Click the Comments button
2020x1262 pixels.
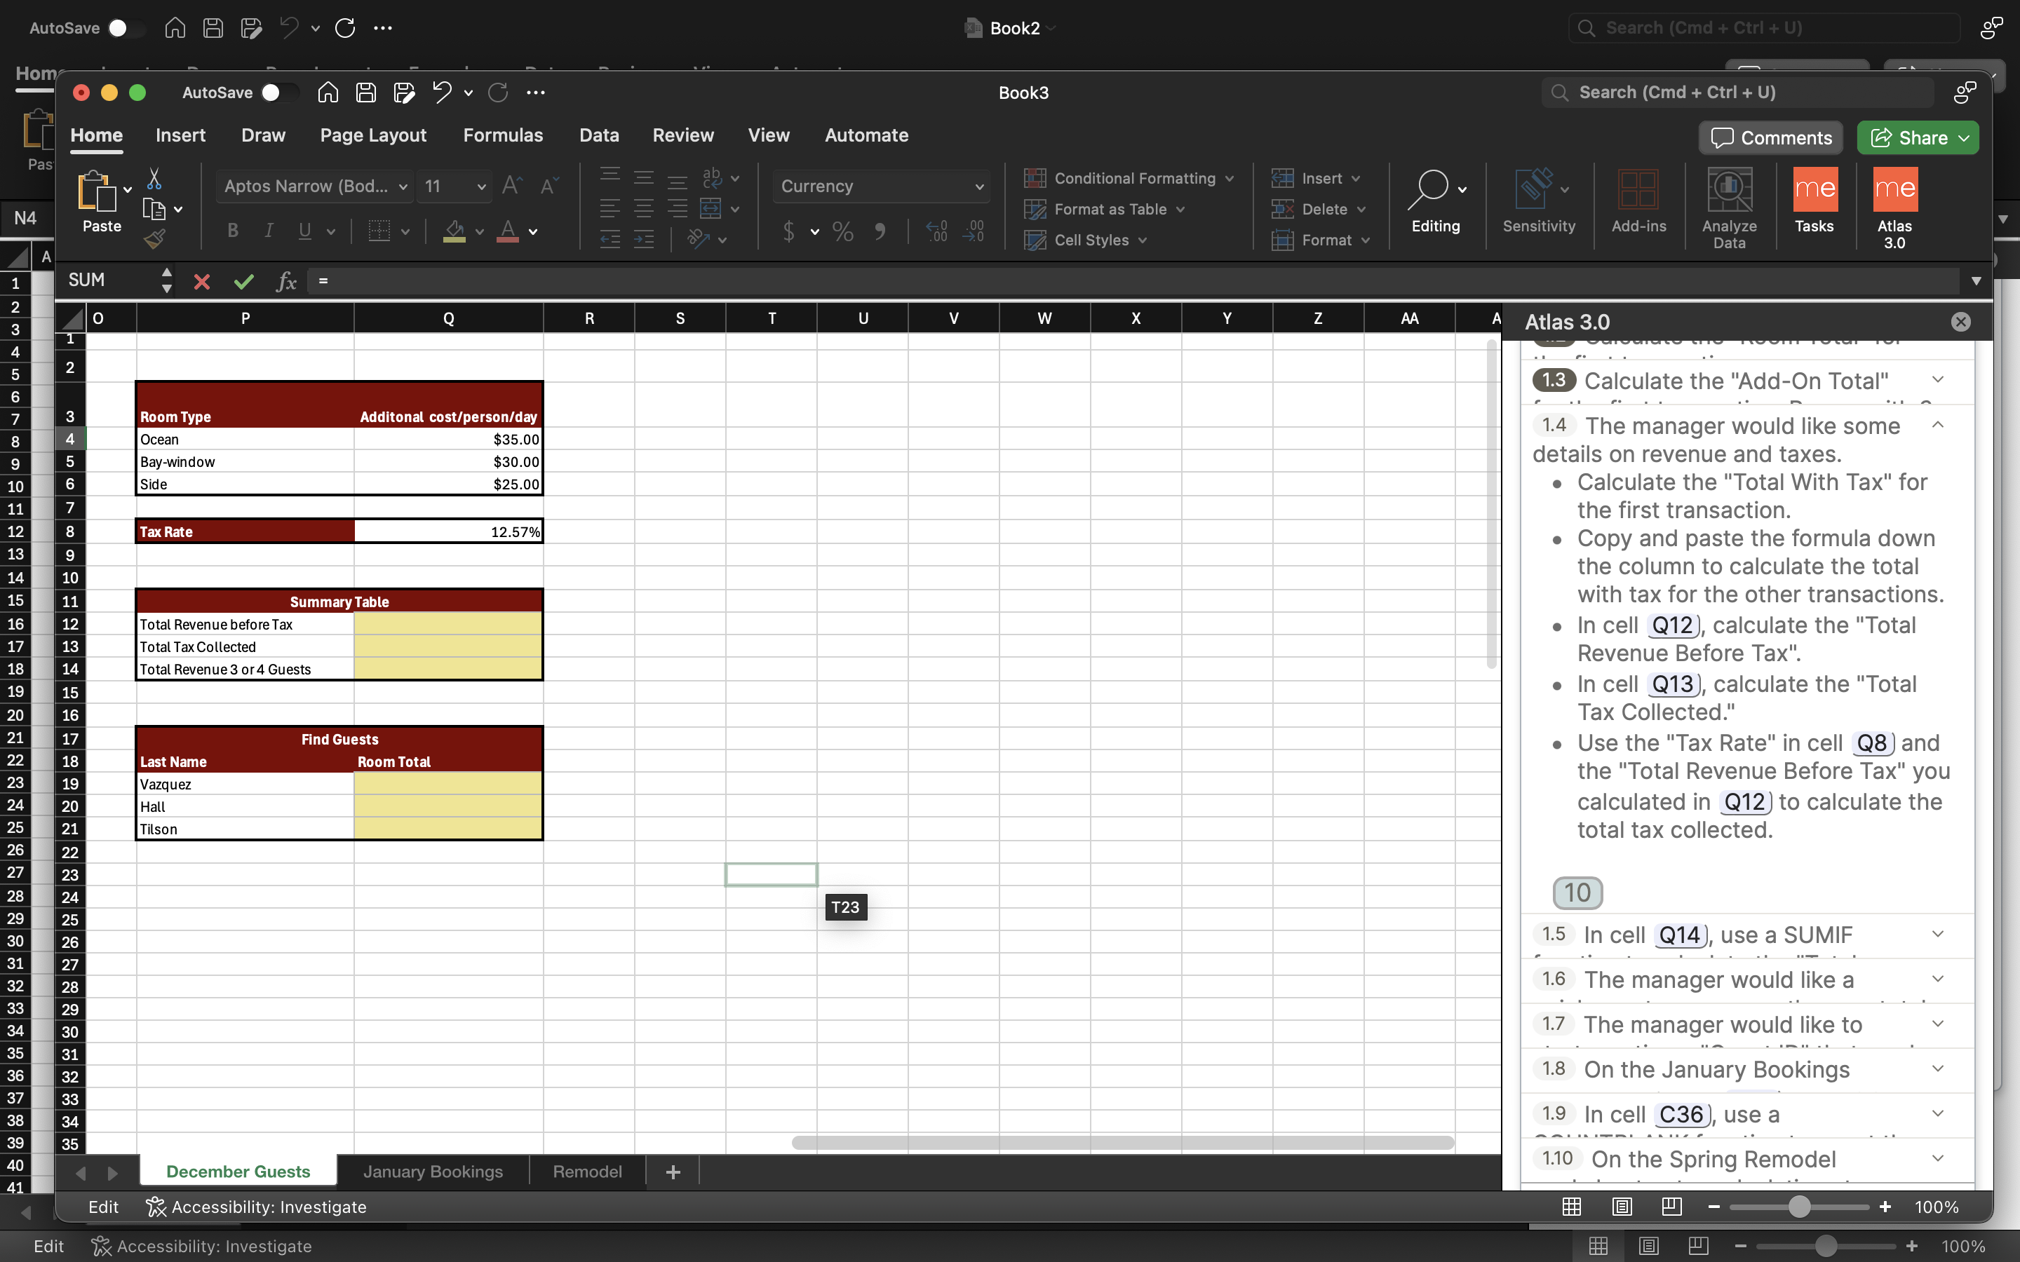tap(1770, 137)
